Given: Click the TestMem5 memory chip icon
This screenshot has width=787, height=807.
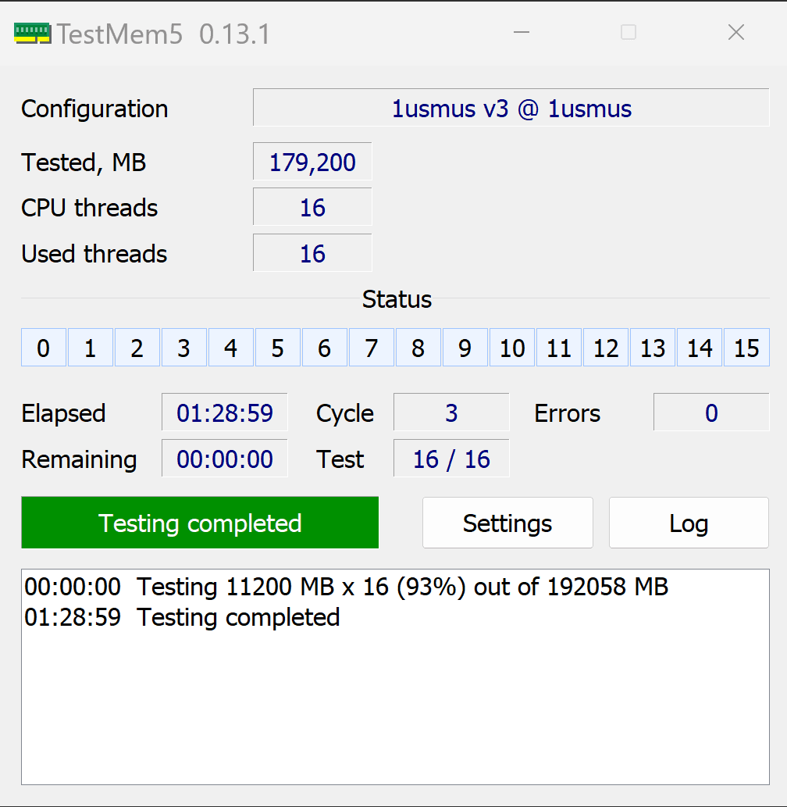Looking at the screenshot, I should (32, 33).
